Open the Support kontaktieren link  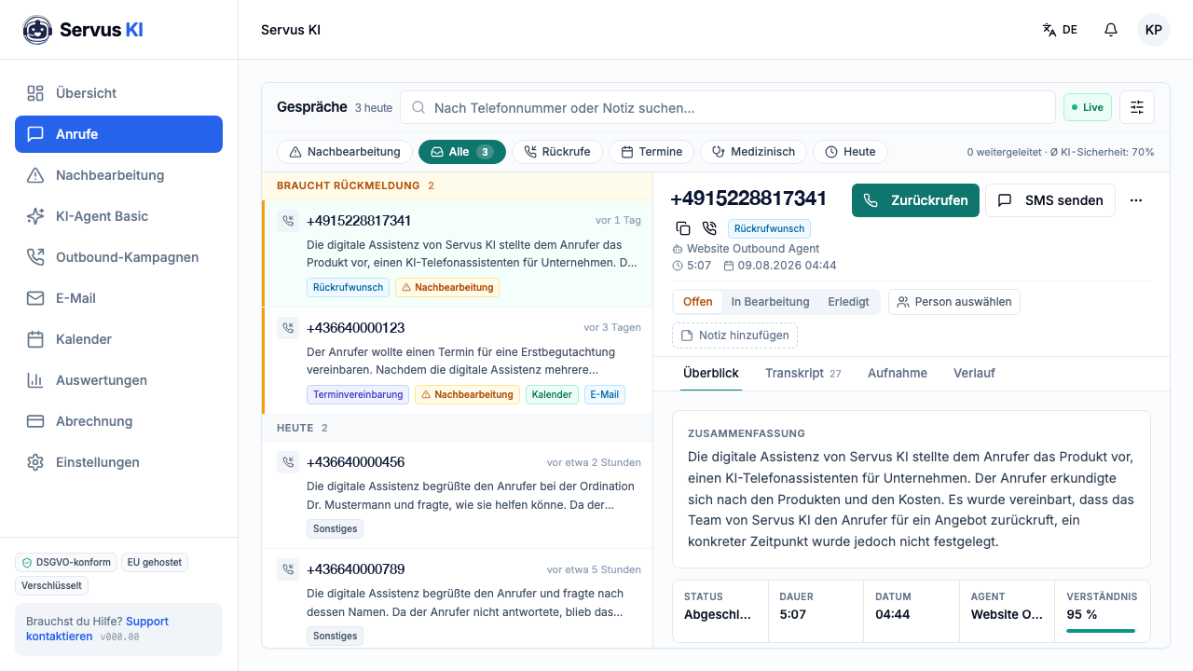(x=97, y=629)
